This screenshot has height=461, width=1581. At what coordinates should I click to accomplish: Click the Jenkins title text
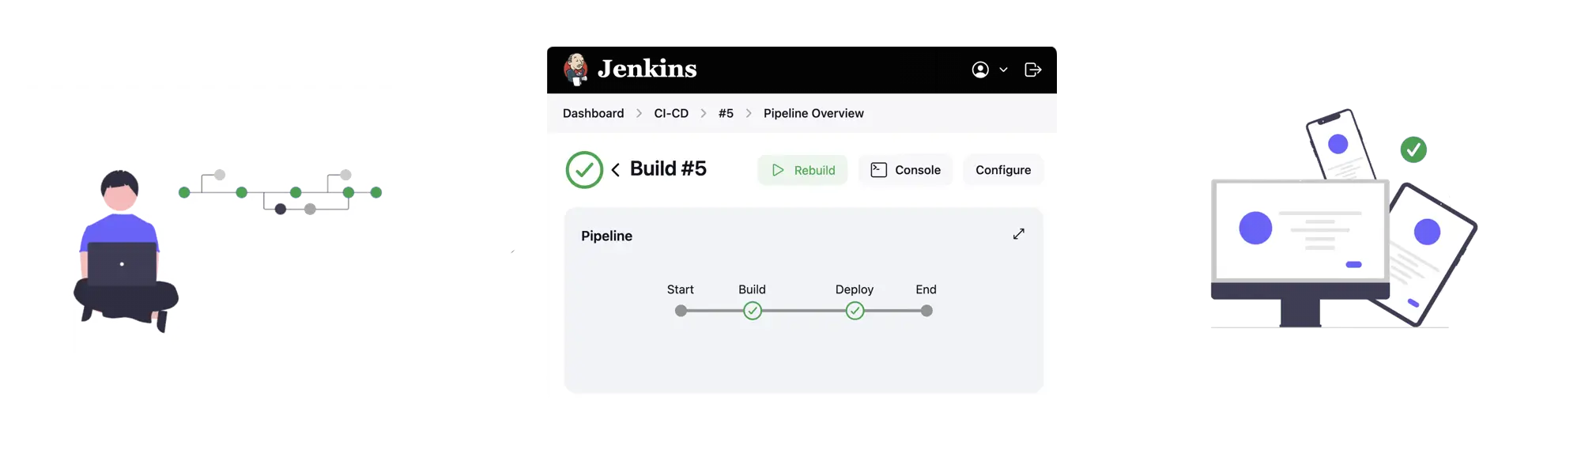pyautogui.click(x=647, y=69)
